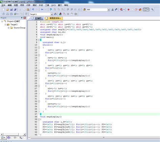Save the current file using the floppy icon

11,9
